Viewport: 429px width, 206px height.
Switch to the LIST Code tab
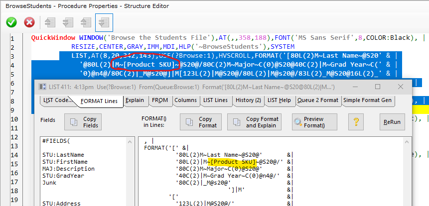pos(57,101)
